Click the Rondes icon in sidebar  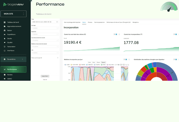[5, 75]
